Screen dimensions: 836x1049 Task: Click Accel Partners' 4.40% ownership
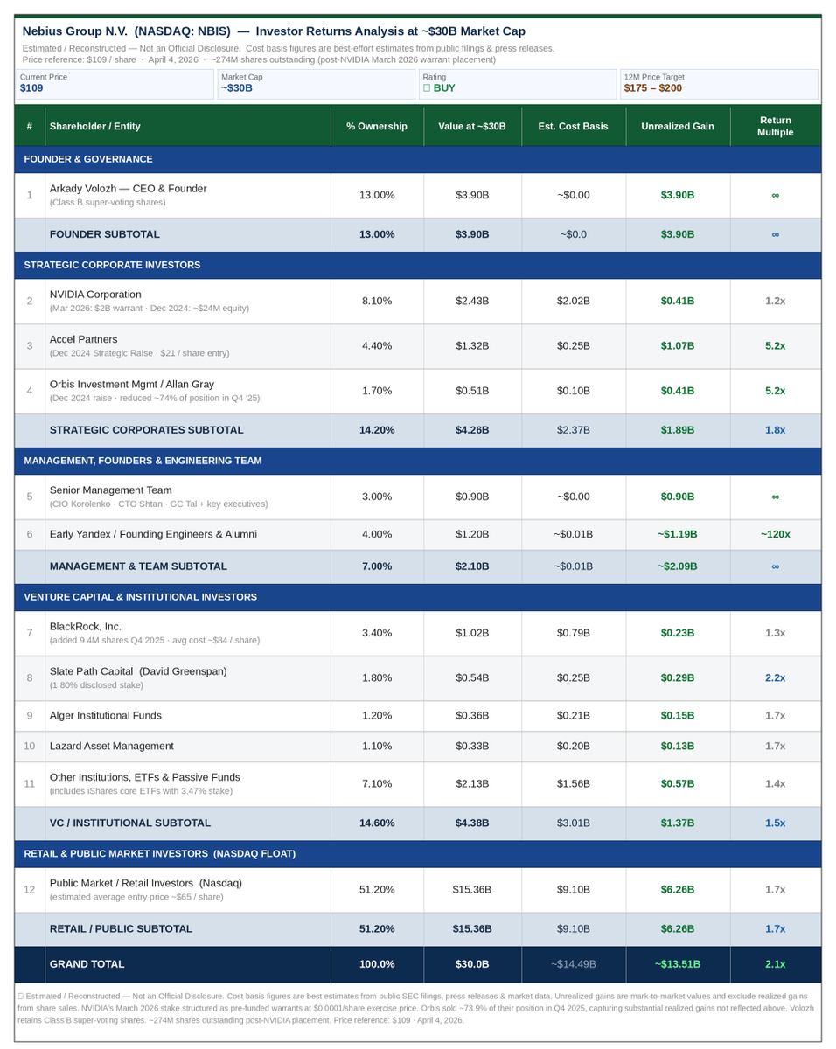(x=377, y=346)
